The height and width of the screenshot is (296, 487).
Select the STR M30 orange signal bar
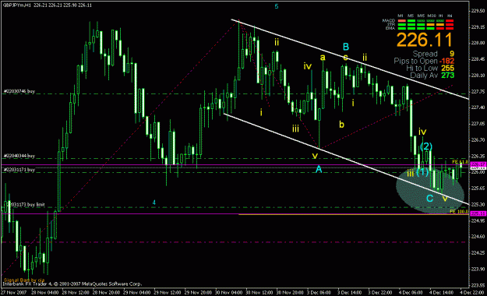(x=430, y=25)
